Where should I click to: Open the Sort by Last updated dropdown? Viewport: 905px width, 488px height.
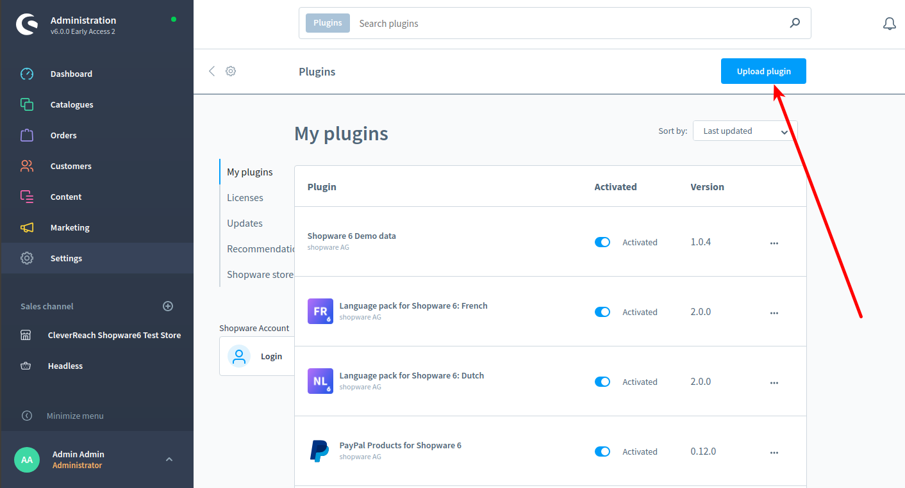pos(745,131)
